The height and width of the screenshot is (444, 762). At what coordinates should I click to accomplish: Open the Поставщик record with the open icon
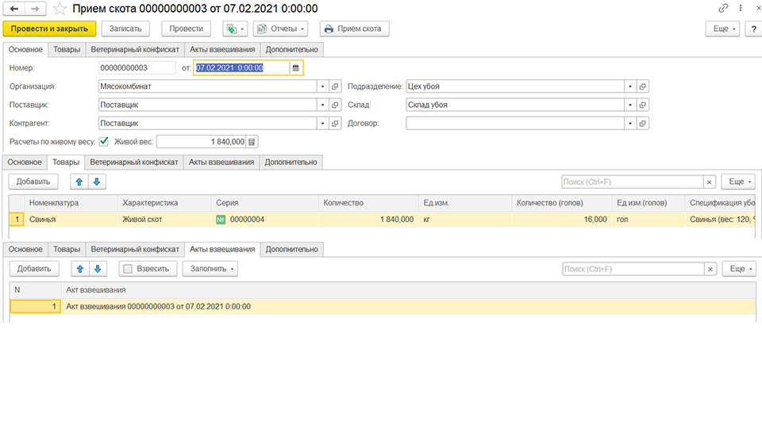[x=335, y=105]
